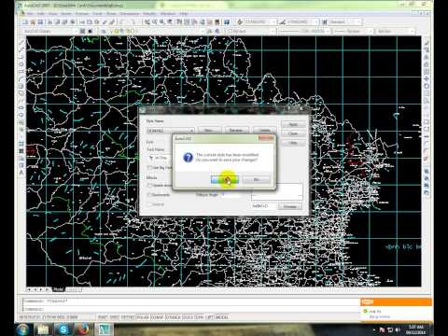
Task: Confirm with Yes in the save changes prompt
Action: (225, 179)
